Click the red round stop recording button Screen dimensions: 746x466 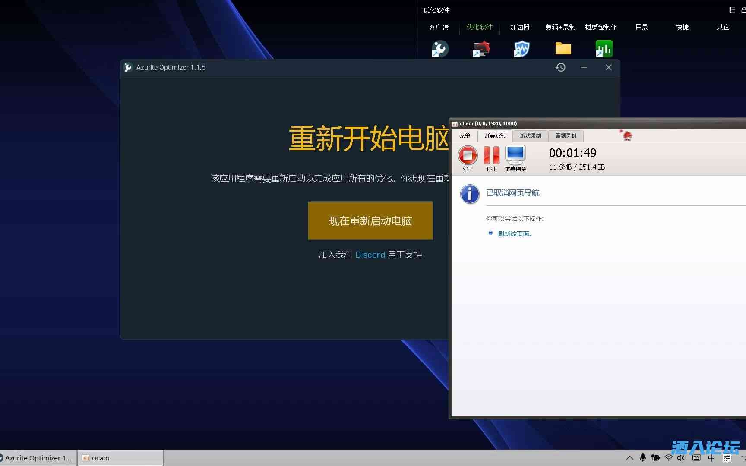(x=468, y=155)
